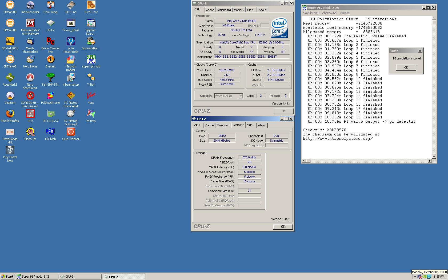Select the 3DMark06 desktop icon
Screen dimensions: 448x280
click(10, 25)
